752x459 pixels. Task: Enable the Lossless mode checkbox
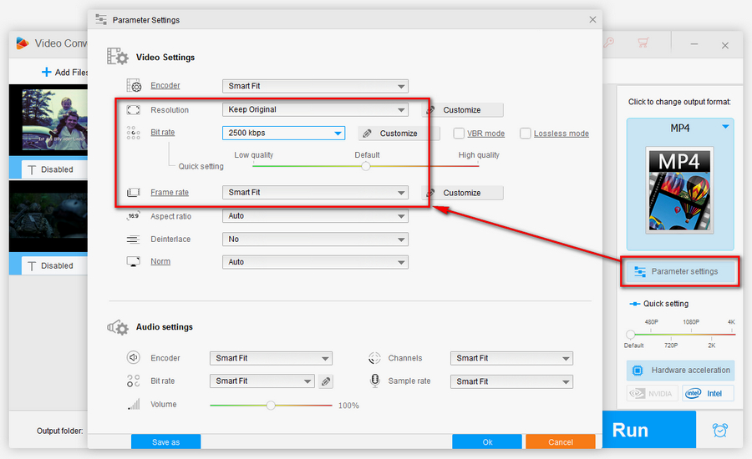tap(526, 134)
